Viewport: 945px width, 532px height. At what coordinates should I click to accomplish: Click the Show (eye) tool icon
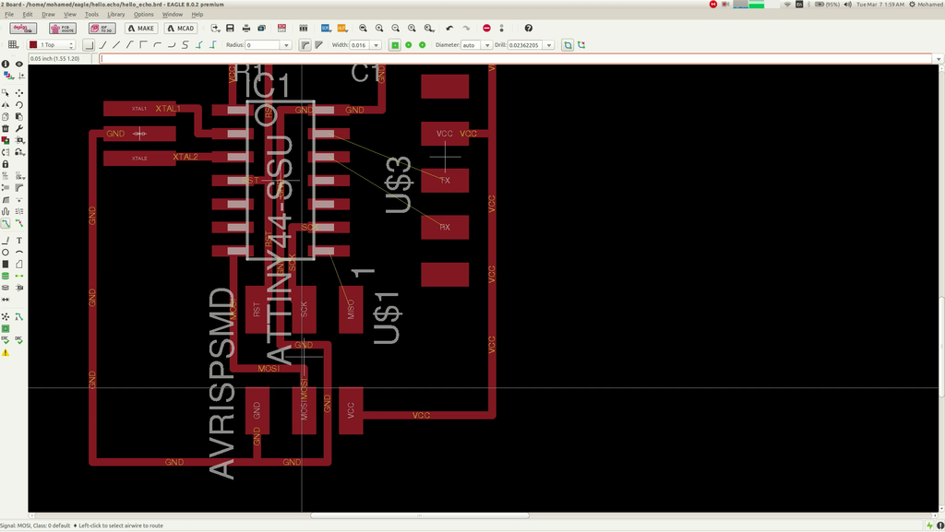[19, 64]
